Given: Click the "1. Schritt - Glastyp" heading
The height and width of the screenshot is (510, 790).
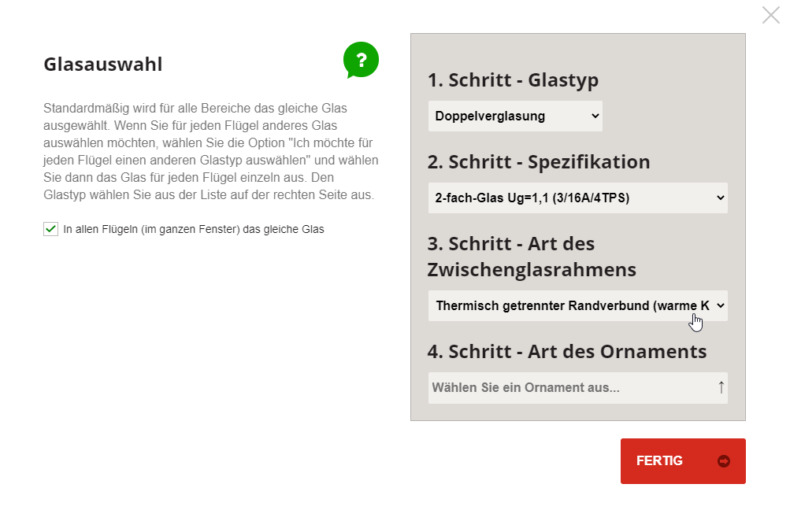Looking at the screenshot, I should 513,79.
